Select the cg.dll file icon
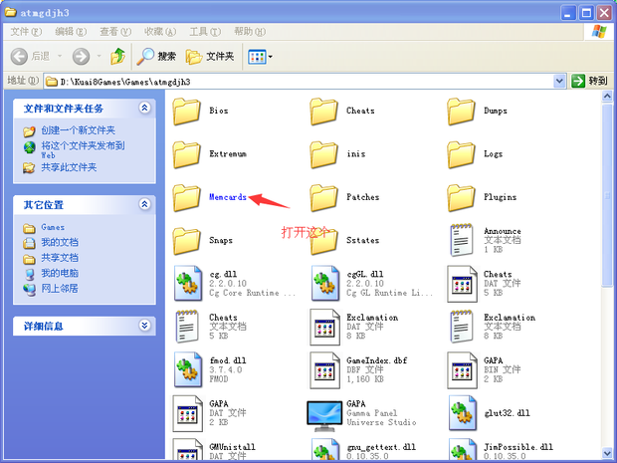 point(189,283)
